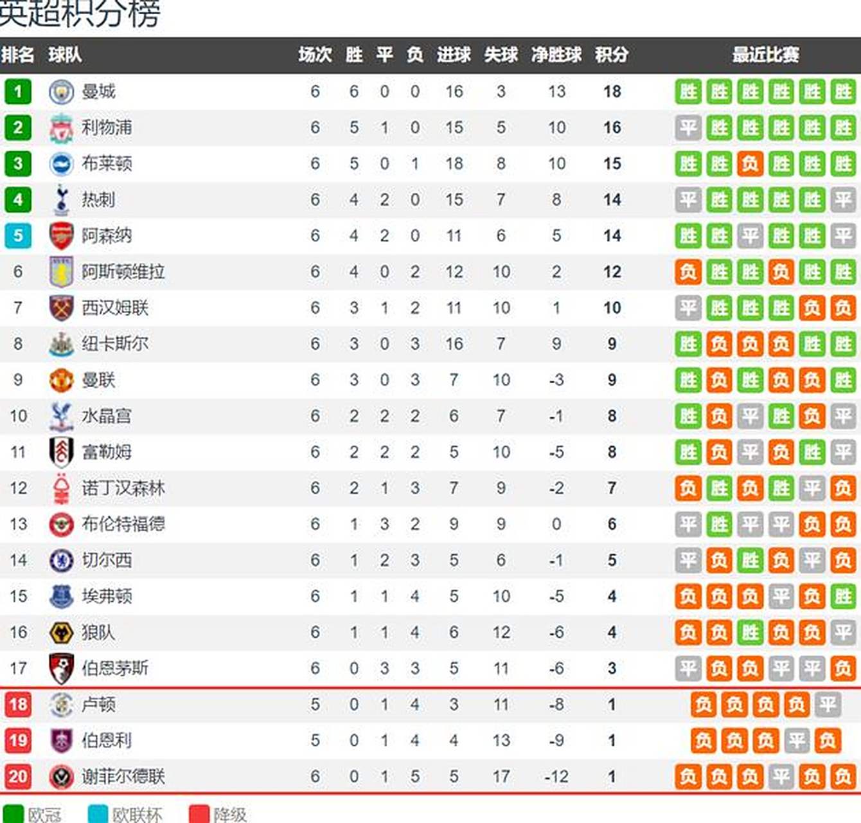Screen dimensions: 861x823
Task: Click the green rank 1 badge
Action: tap(18, 92)
